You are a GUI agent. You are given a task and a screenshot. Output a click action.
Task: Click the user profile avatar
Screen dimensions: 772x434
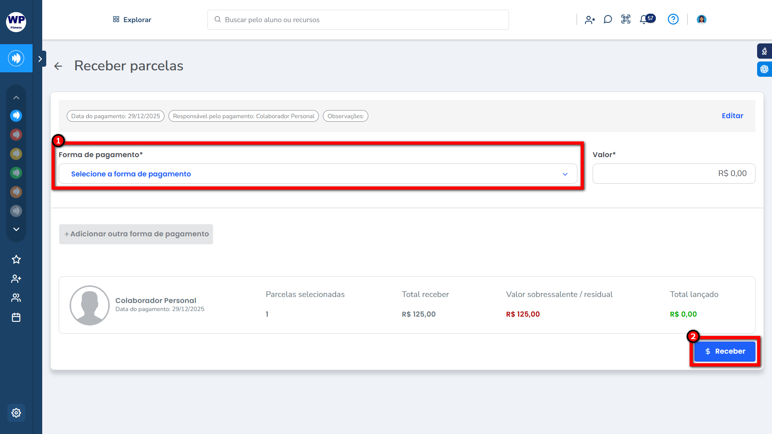pyautogui.click(x=701, y=19)
